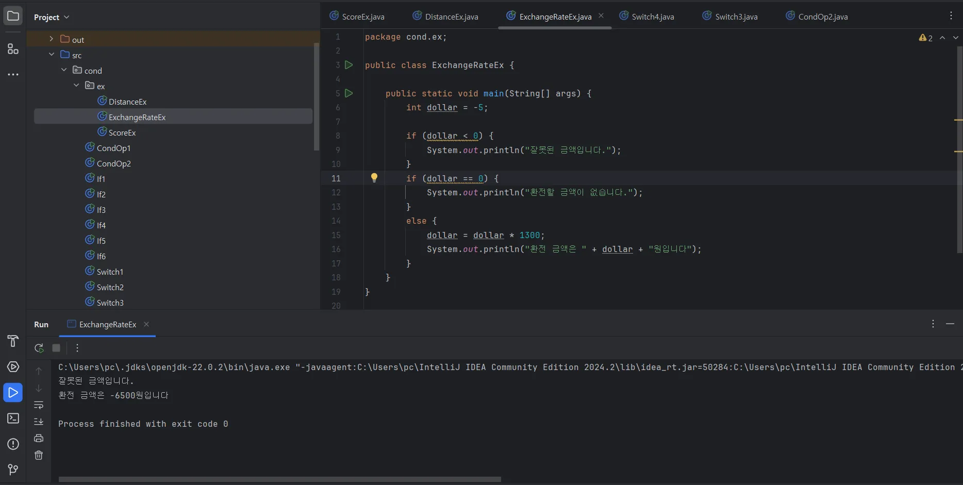Open the Project view dropdown

pos(52,17)
